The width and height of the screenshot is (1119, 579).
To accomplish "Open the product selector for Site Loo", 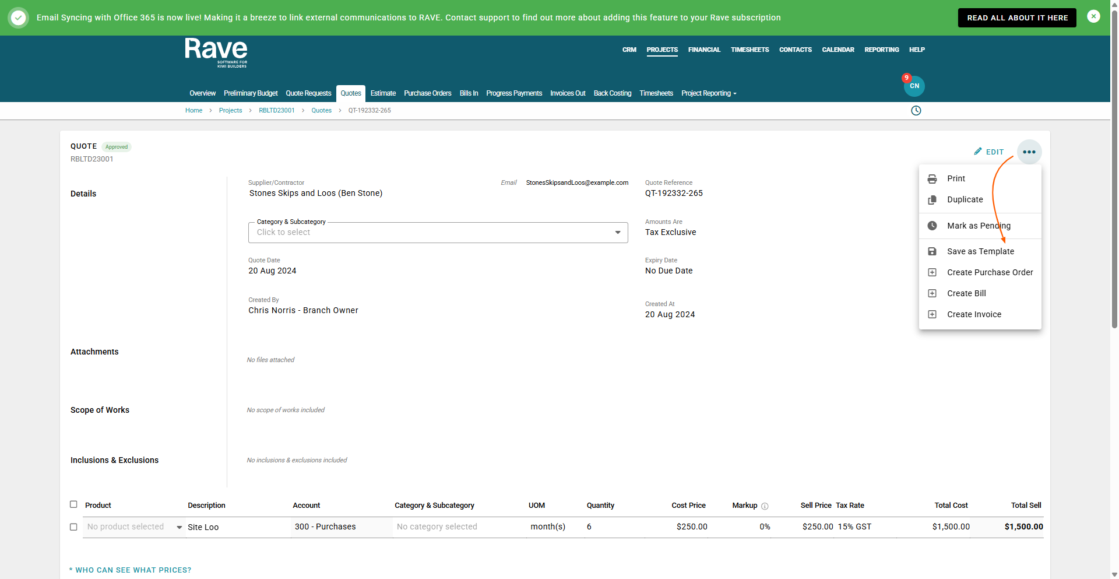I will (x=134, y=527).
